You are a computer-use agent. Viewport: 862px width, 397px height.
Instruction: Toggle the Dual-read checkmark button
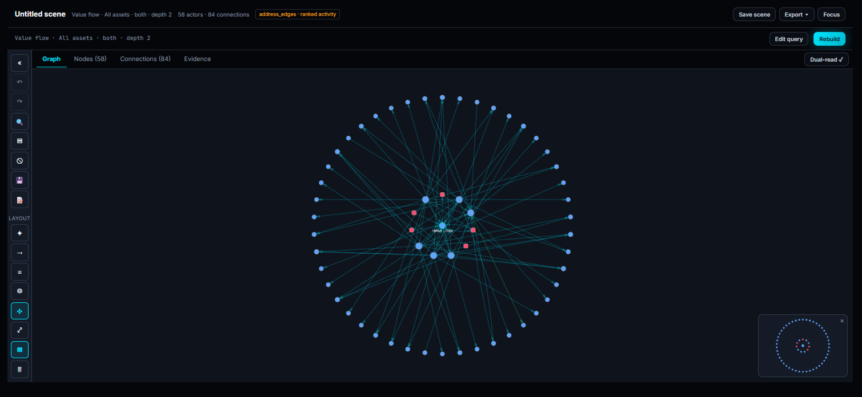(826, 59)
